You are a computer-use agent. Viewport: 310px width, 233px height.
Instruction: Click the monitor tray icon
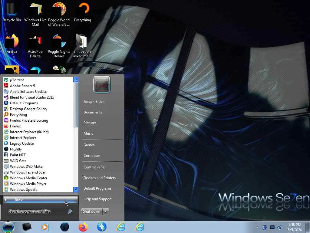point(272,227)
